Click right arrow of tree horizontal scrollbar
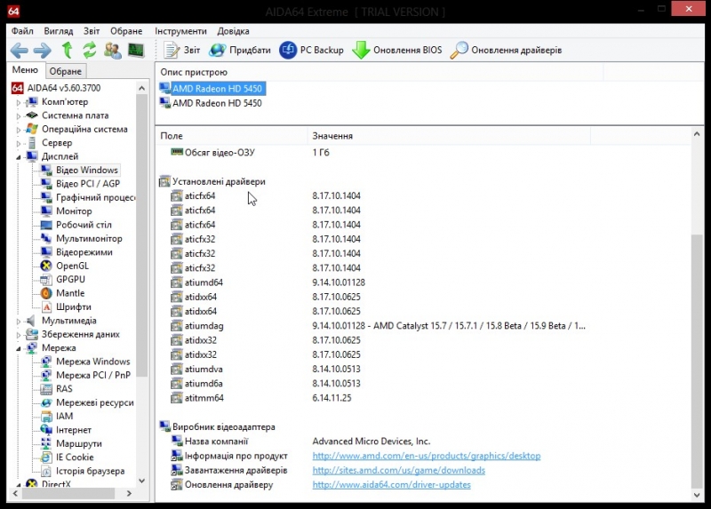711x509 pixels. pyautogui.click(x=129, y=493)
